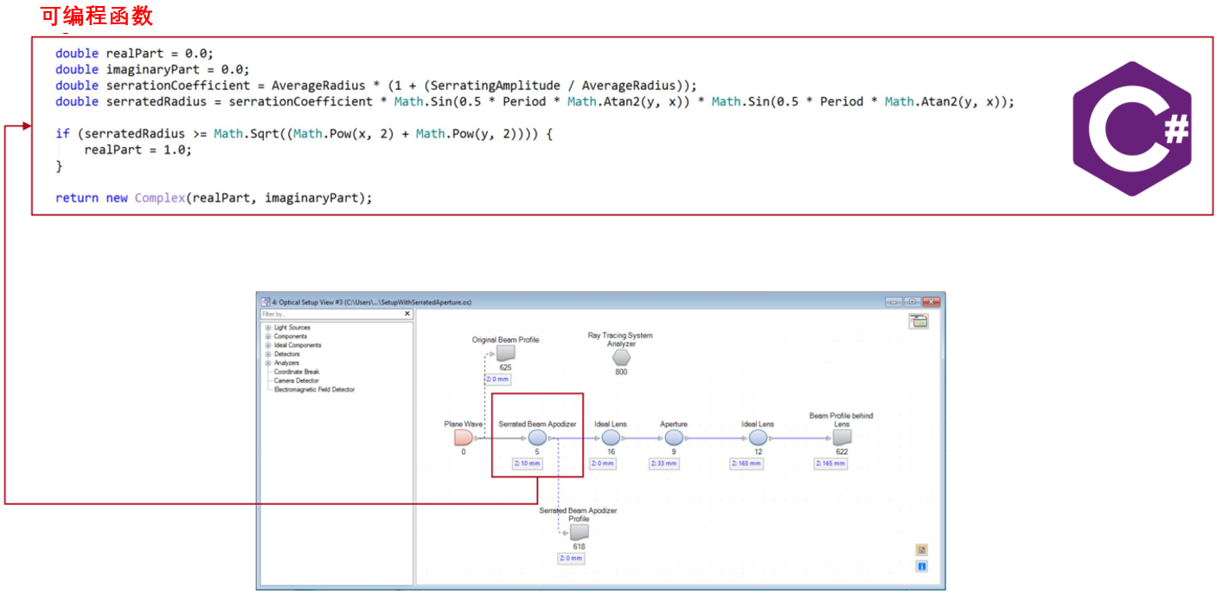Click the 'double imaginaryPart = 0.0;' code line
Image resolution: width=1217 pixels, height=595 pixels.
pos(152,69)
